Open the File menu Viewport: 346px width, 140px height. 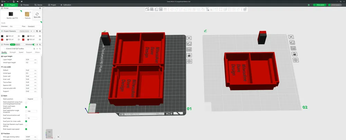(3, 1)
